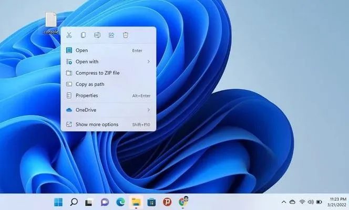Click the OneDrive cloud tray icon
Viewport: 349px width, 210px height.
click(292, 202)
